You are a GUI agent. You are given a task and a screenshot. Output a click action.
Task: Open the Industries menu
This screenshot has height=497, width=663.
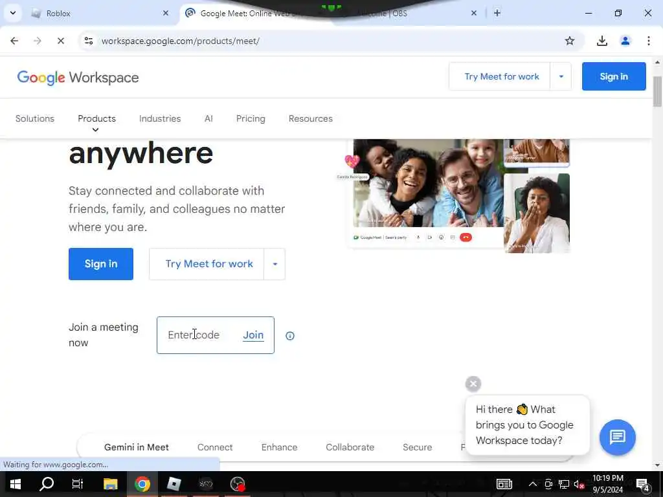(160, 119)
